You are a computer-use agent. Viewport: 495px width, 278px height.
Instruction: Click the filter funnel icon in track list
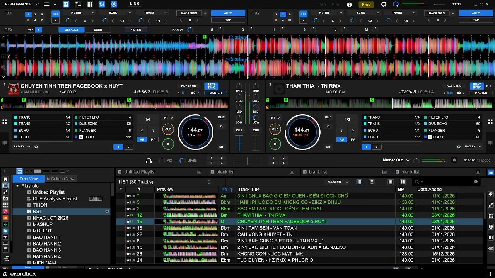(121, 190)
